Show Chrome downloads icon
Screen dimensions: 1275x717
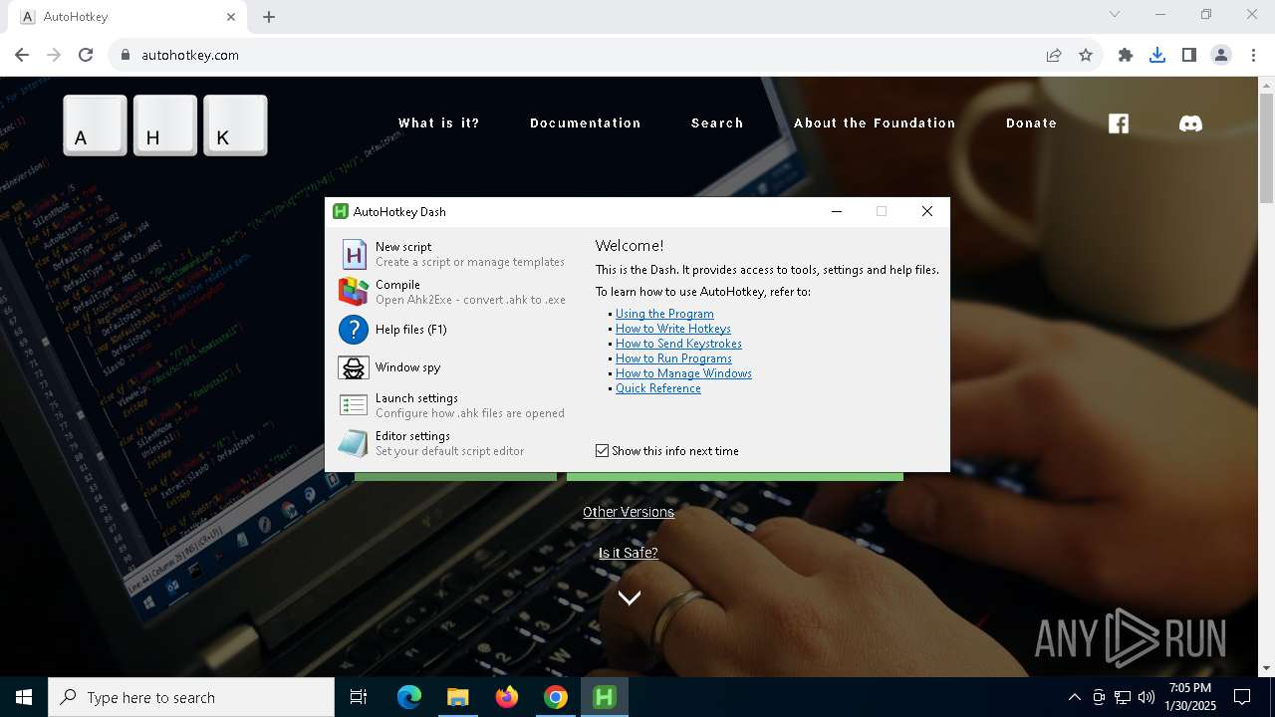[x=1157, y=55]
